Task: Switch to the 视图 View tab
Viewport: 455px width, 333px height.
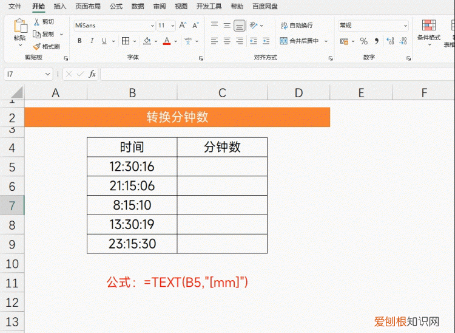Action: 181,6
